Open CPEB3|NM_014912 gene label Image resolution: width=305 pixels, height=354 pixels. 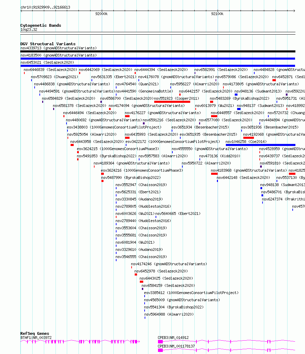click(x=173, y=338)
